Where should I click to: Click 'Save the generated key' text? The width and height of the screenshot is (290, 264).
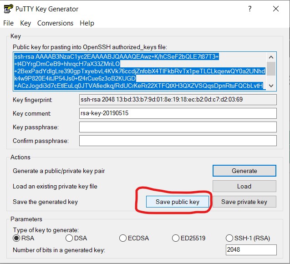46,202
